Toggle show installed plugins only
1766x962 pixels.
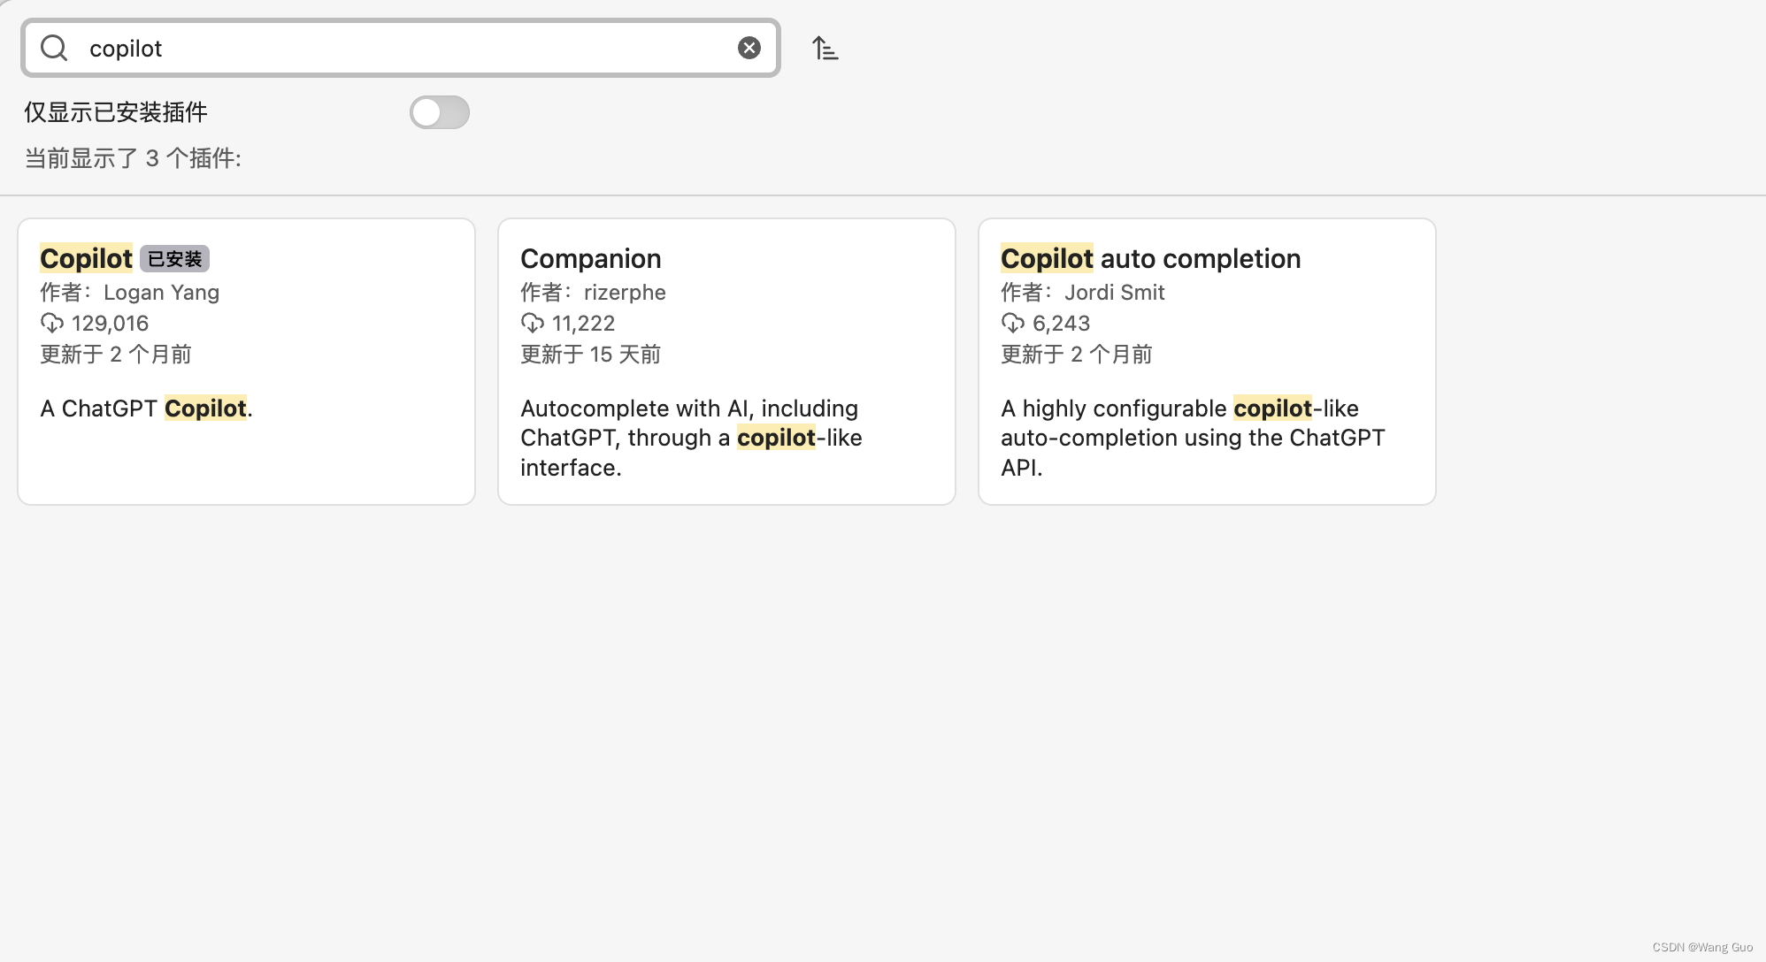tap(439, 112)
